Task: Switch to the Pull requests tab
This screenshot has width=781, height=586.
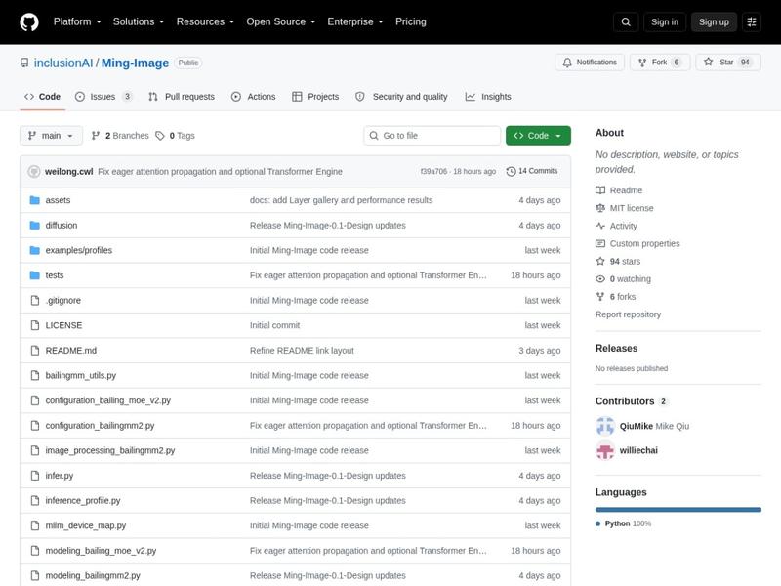Action: pyautogui.click(x=182, y=97)
